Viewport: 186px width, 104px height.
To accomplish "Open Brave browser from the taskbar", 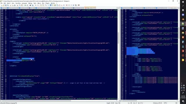I will pyautogui.click(x=183, y=37).
